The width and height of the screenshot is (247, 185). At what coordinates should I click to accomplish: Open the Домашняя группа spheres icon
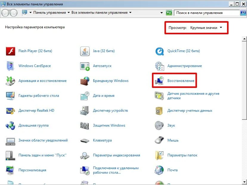pos(10,125)
